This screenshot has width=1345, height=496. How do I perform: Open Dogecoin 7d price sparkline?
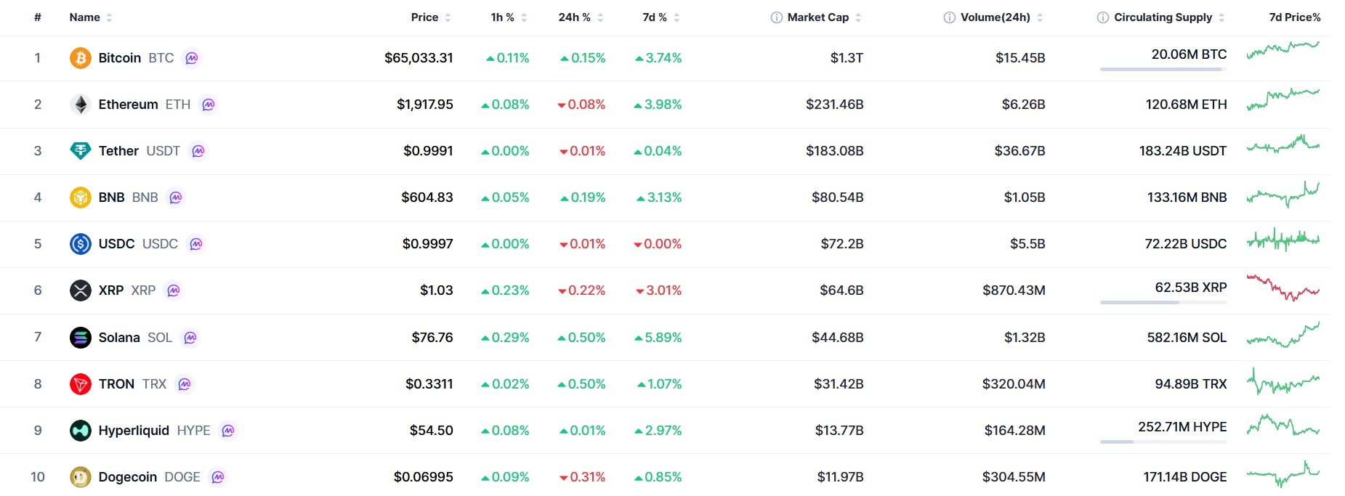point(1283,473)
